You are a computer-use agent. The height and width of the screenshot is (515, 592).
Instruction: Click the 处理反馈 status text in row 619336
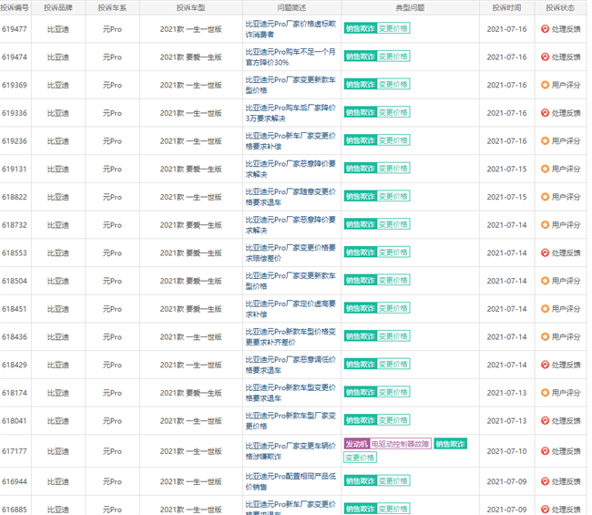pos(566,113)
